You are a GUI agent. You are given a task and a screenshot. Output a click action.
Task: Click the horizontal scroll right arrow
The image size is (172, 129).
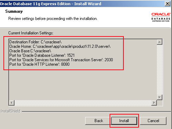(154, 103)
